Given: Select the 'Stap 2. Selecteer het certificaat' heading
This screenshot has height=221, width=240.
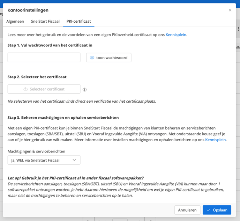Looking at the screenshot, I should pos(37,77).
